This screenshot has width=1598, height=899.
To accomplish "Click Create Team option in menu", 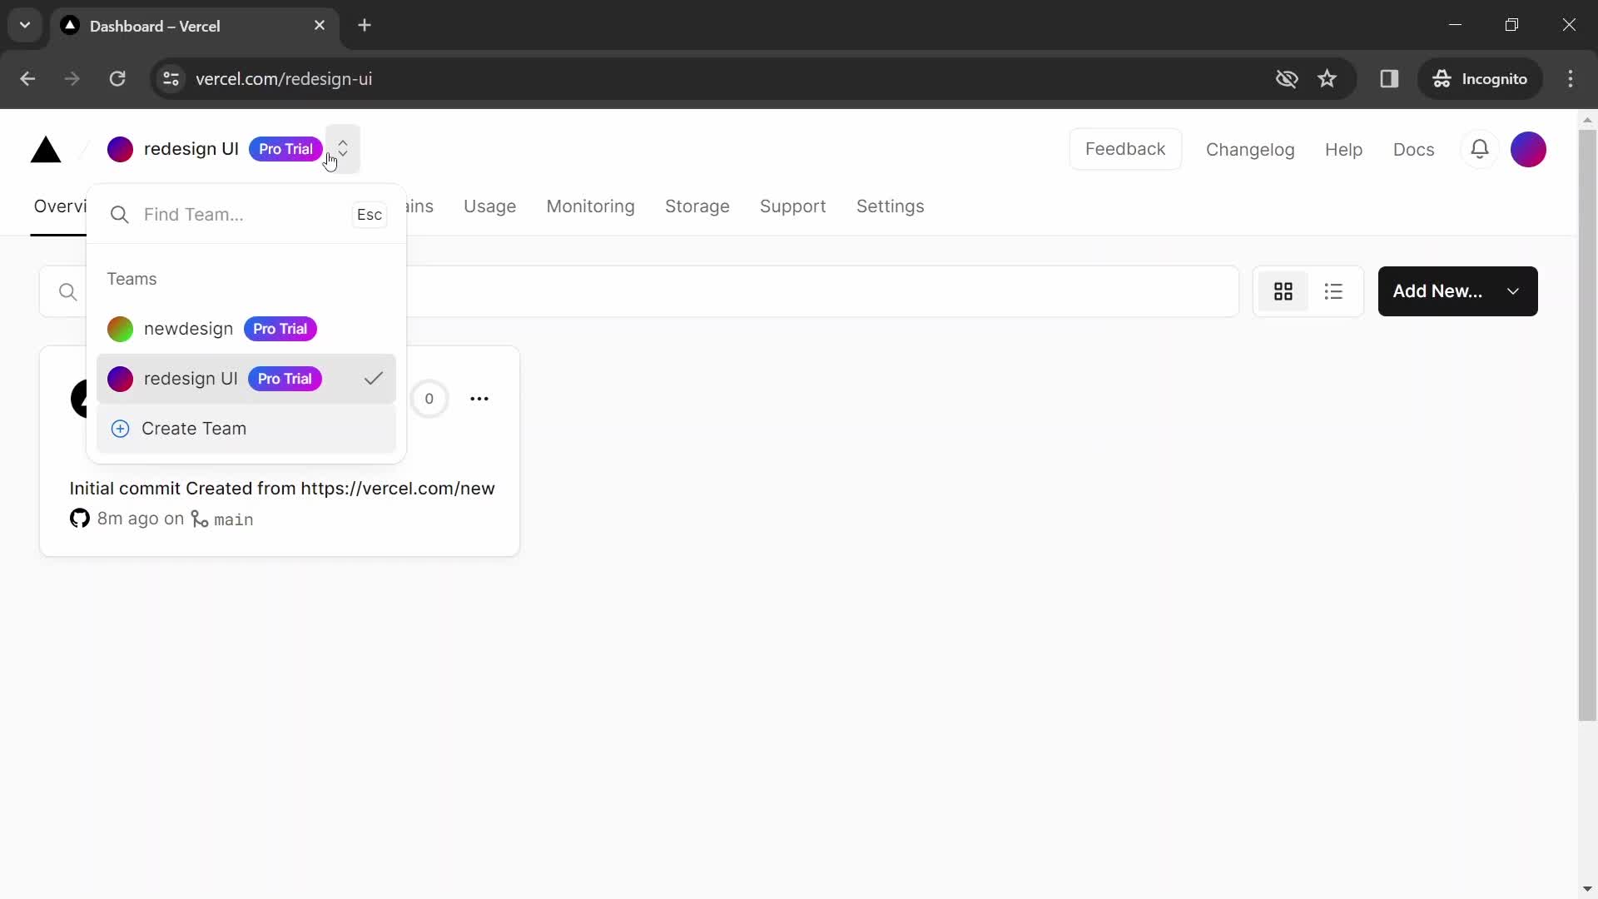I will (193, 428).
